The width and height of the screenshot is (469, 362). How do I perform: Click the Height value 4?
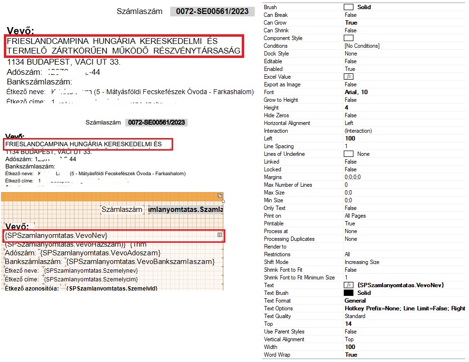click(x=346, y=108)
